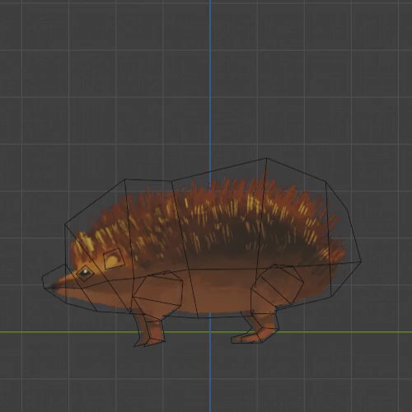Click the hedgehog's nose tip vertex
The image size is (412, 412).
click(44, 288)
